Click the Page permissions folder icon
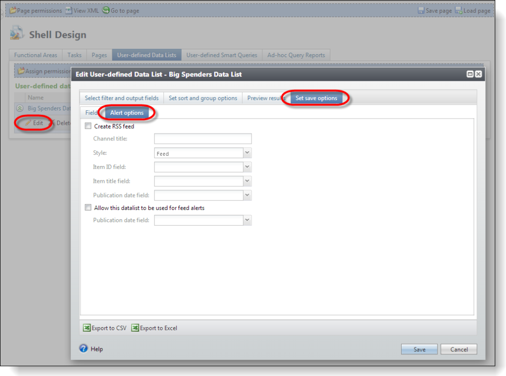Image resolution: width=506 pixels, height=376 pixels. tap(13, 10)
